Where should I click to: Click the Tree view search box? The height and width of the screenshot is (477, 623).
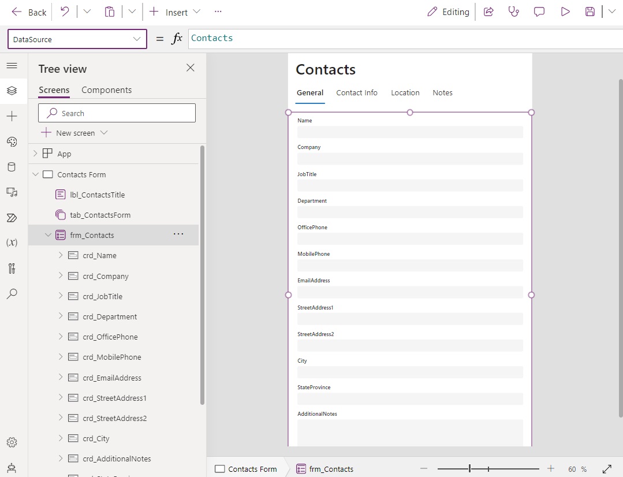(117, 113)
